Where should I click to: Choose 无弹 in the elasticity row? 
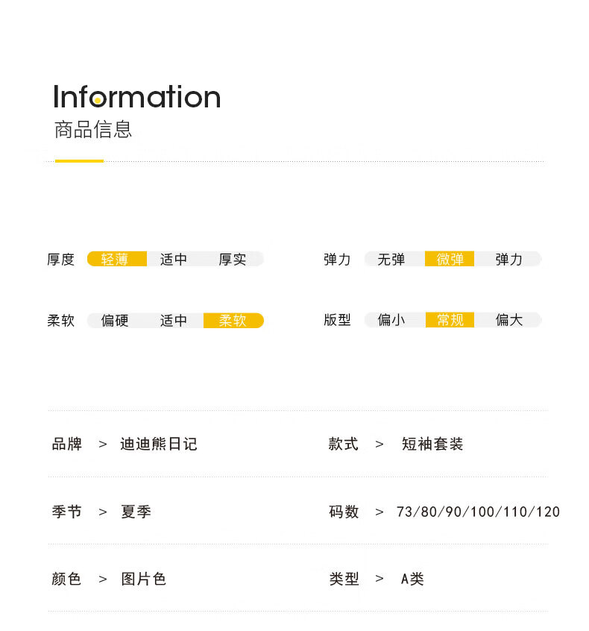391,259
